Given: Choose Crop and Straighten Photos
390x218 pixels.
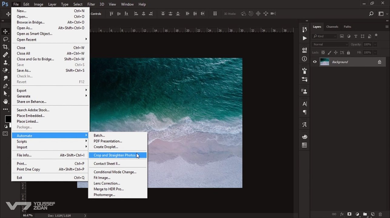Looking at the screenshot, I should coord(118,155).
